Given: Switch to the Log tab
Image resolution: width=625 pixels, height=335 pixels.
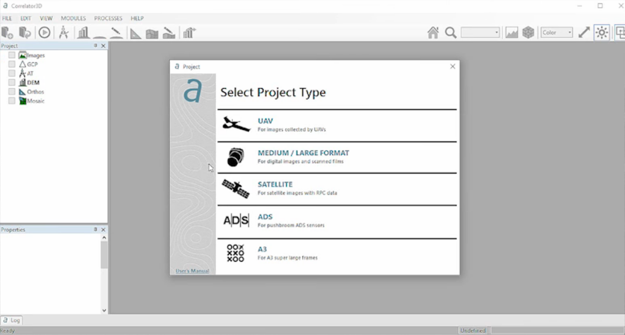Looking at the screenshot, I should (11, 320).
